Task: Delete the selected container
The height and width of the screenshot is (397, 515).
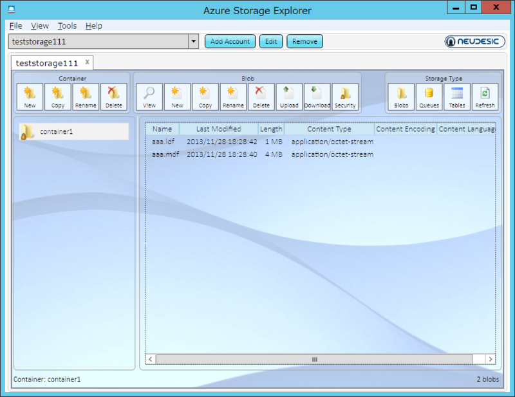Action: pyautogui.click(x=114, y=97)
